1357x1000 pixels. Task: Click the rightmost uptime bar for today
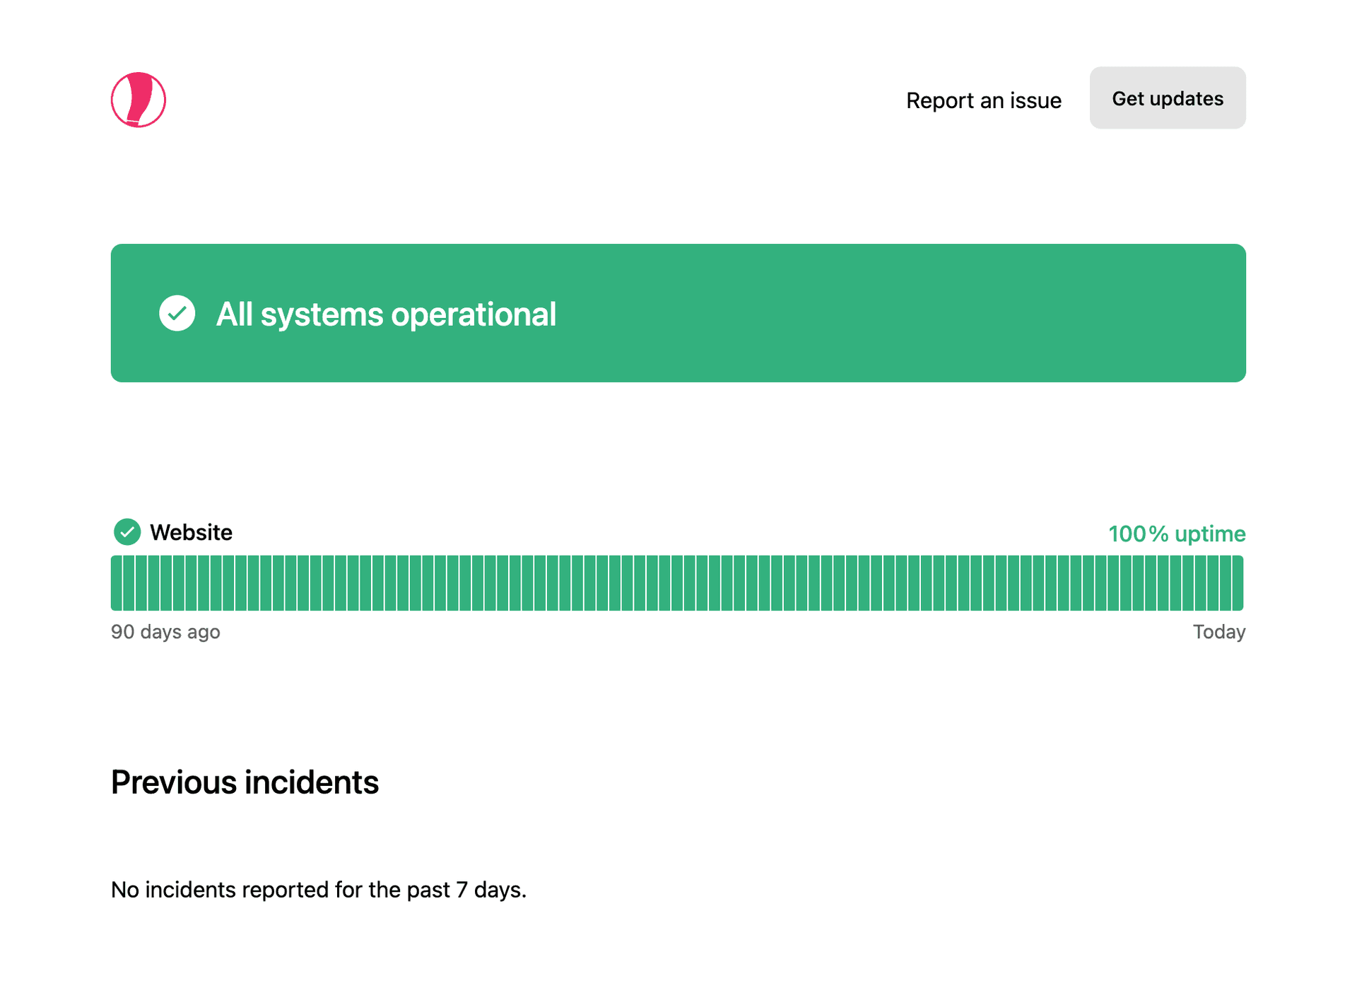point(1238,583)
